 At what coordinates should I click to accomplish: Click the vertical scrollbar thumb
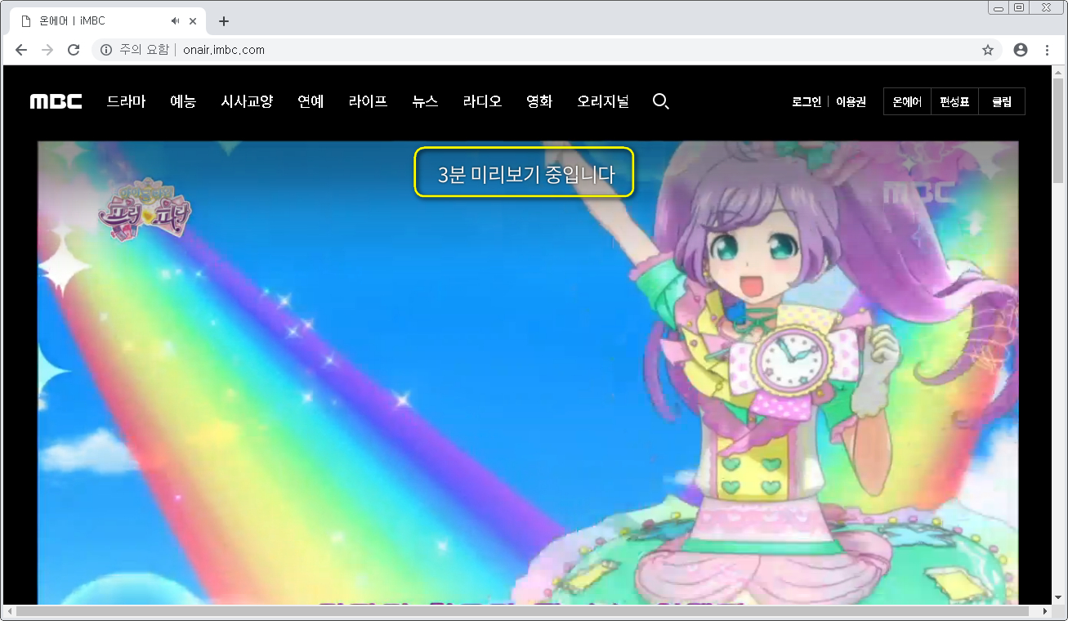(1058, 131)
